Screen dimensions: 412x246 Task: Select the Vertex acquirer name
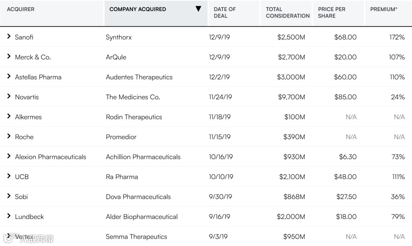24,237
